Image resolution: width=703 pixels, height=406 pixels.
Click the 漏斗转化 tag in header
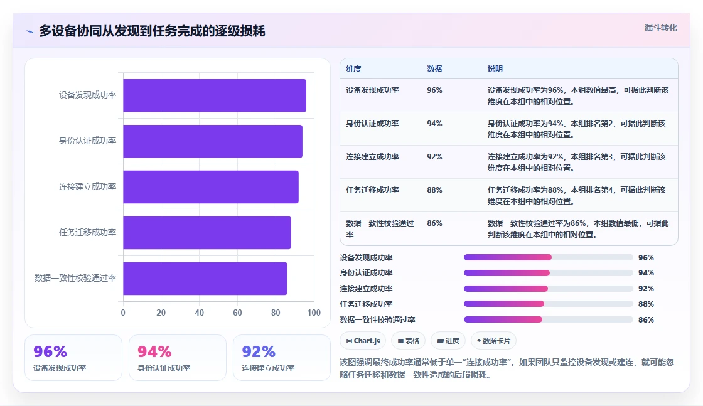pos(660,28)
